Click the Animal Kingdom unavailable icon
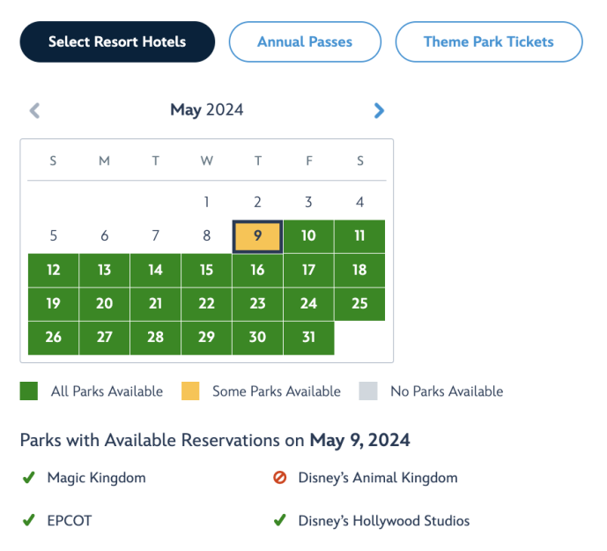 pyautogui.click(x=280, y=477)
